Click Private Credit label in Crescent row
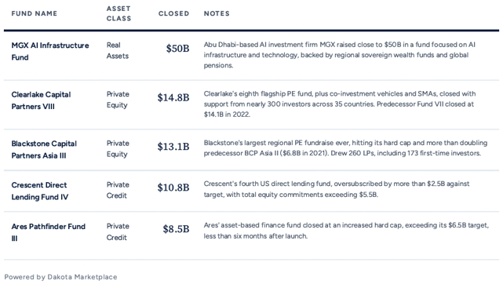The image size is (503, 288). pyautogui.click(x=118, y=190)
